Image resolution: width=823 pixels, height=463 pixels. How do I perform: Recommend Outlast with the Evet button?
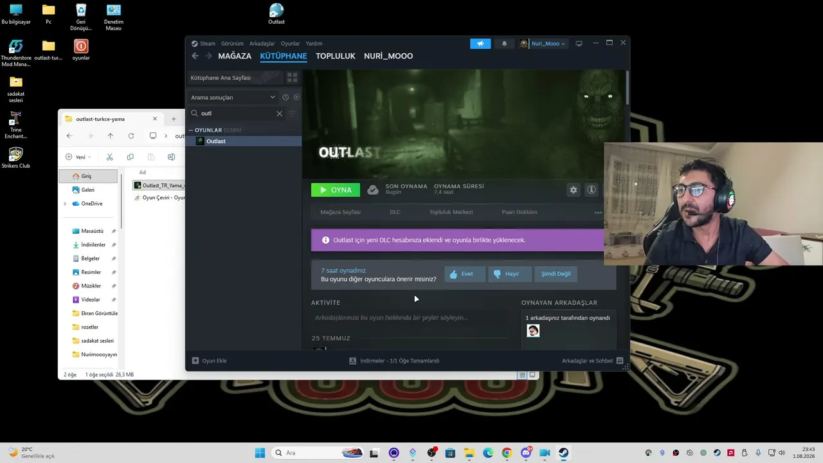click(465, 274)
